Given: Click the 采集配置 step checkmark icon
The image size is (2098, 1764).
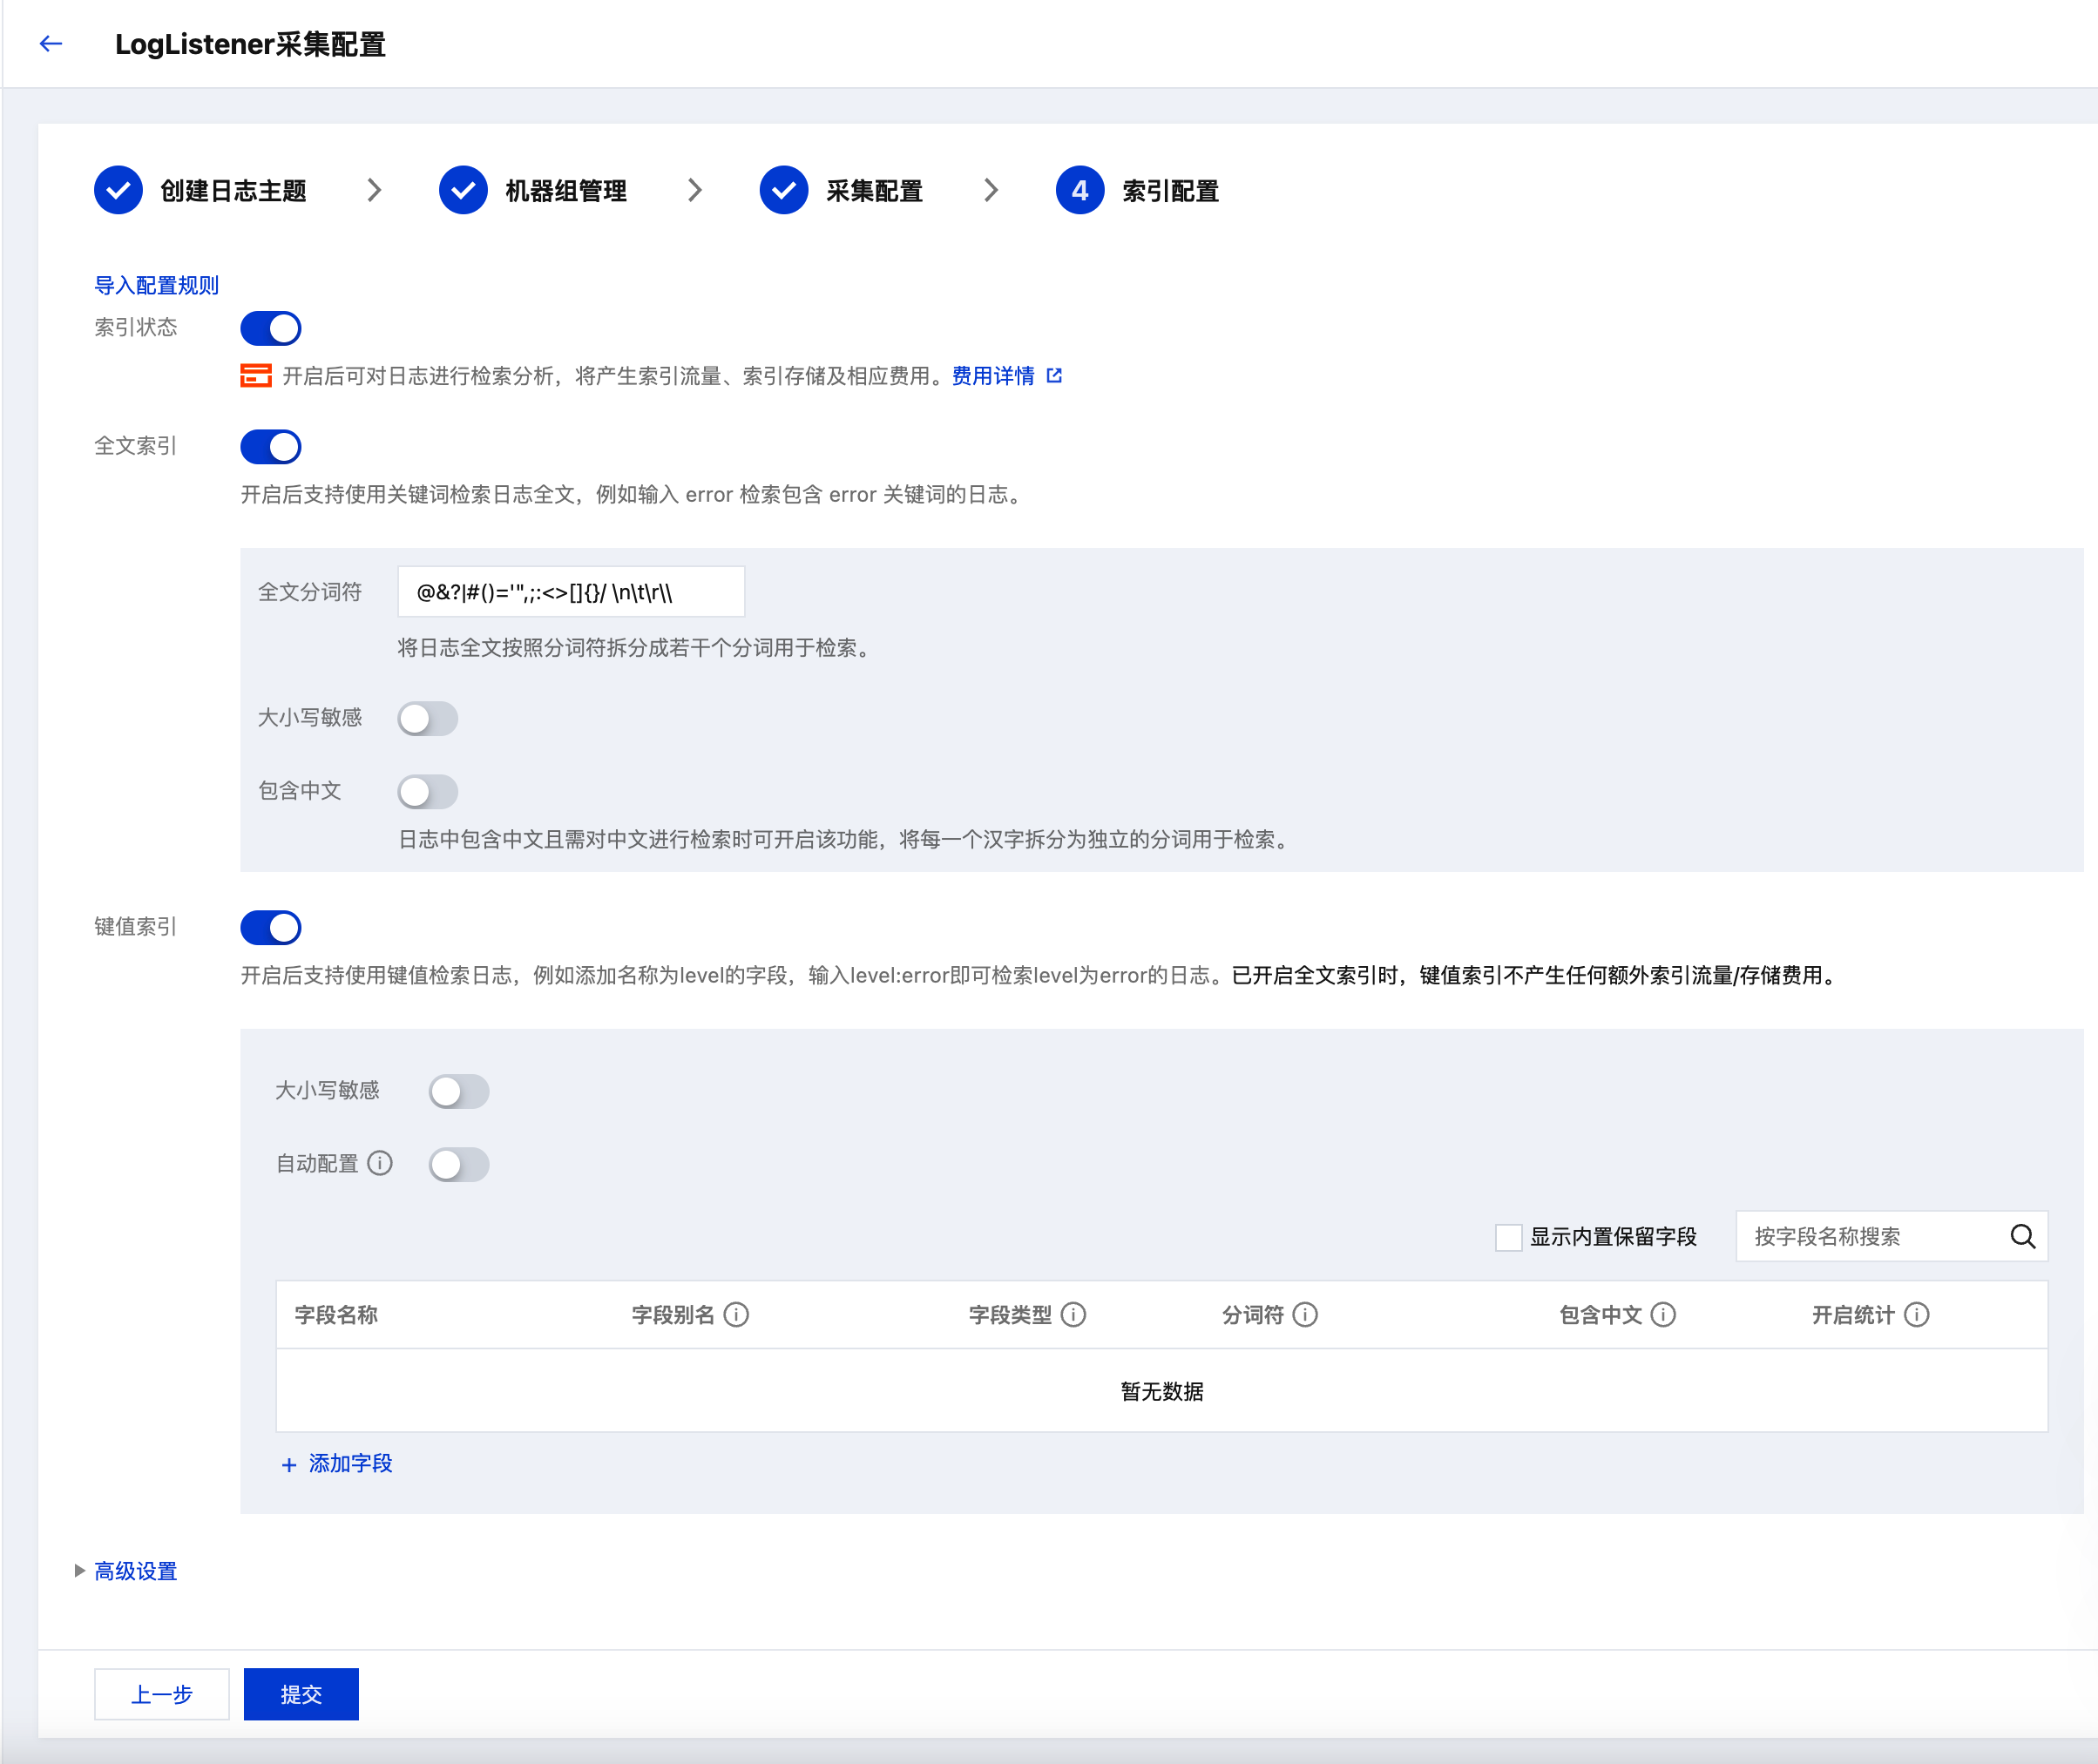Looking at the screenshot, I should tap(784, 190).
